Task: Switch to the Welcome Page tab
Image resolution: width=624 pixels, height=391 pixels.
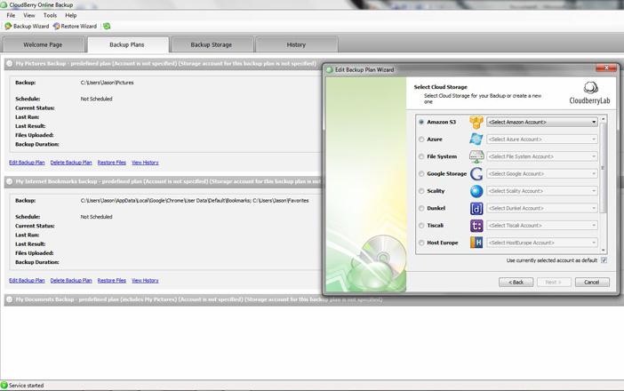Action: 43,44
